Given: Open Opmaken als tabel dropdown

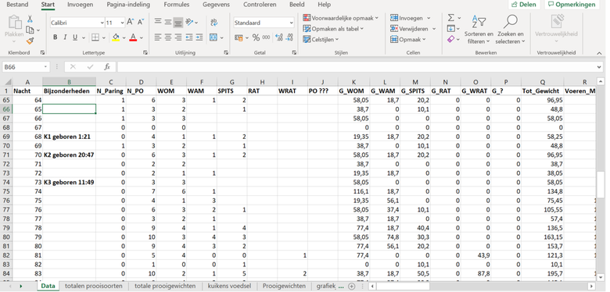Looking at the screenshot, I should (333, 29).
